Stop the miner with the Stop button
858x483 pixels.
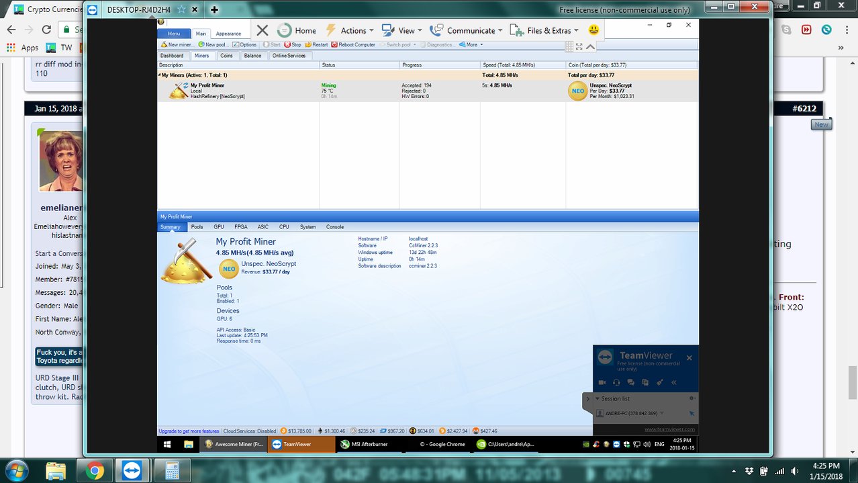click(293, 44)
